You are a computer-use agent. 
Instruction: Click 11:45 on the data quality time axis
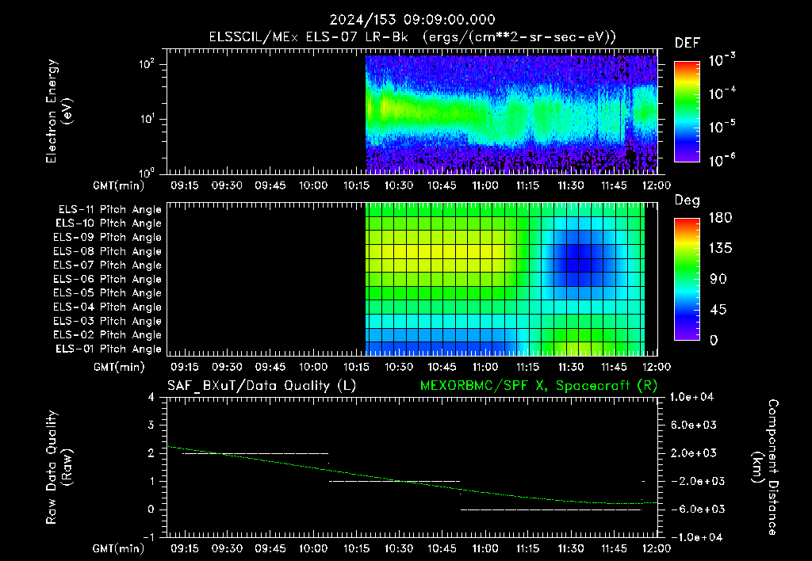(614, 548)
